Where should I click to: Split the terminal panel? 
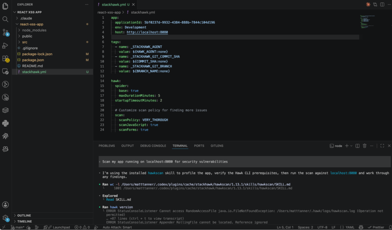[358, 146]
